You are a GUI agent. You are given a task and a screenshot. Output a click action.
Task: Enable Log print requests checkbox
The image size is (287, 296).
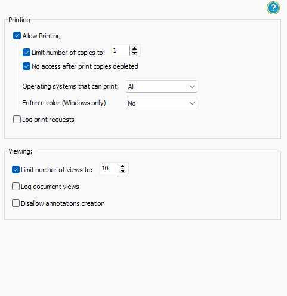coord(17,120)
